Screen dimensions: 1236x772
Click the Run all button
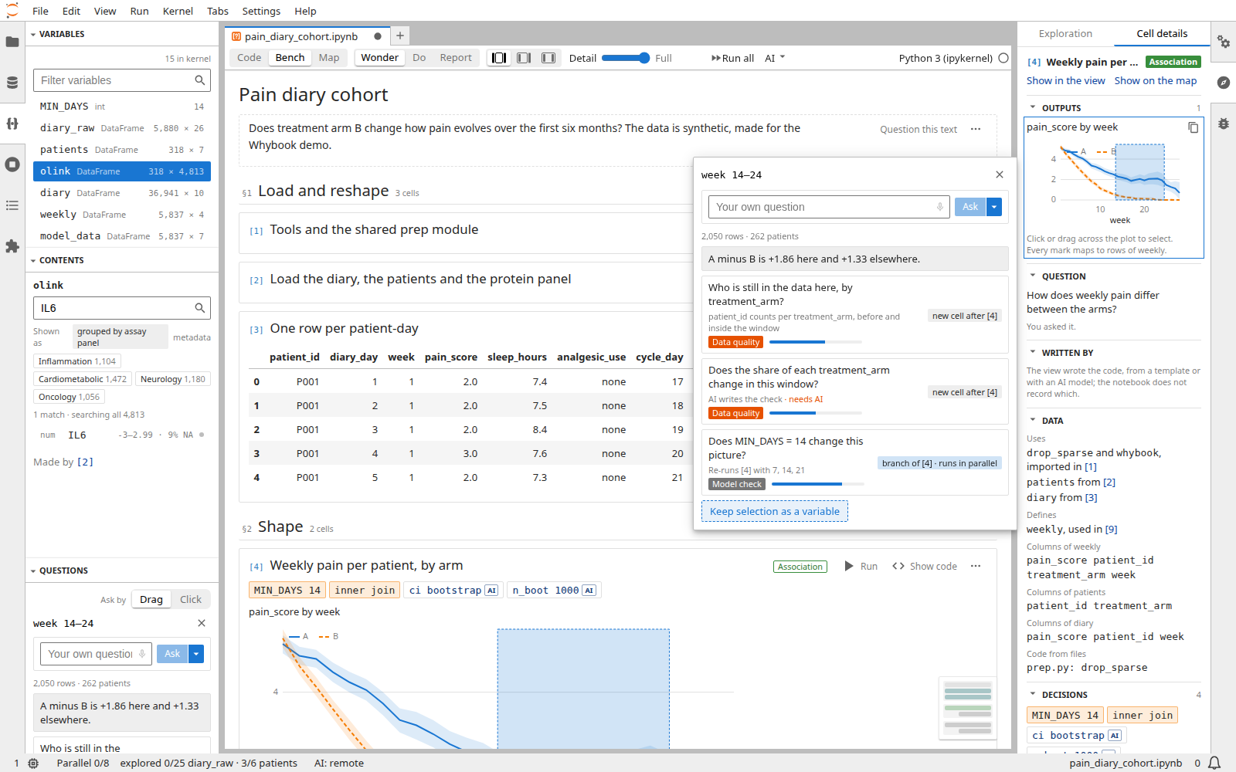(x=732, y=58)
